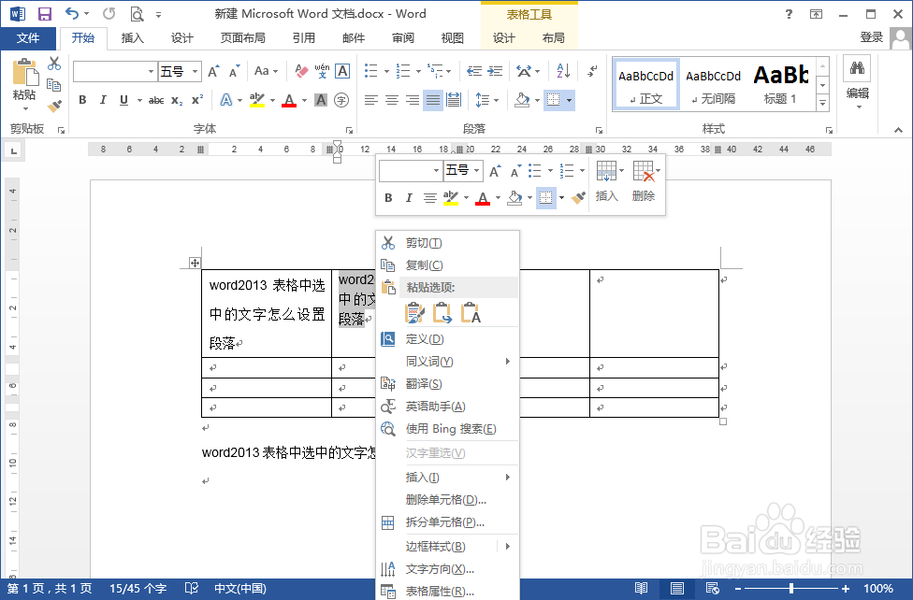This screenshot has width=913, height=600.
Task: Click the zoom in plus button
Action: pos(846,589)
